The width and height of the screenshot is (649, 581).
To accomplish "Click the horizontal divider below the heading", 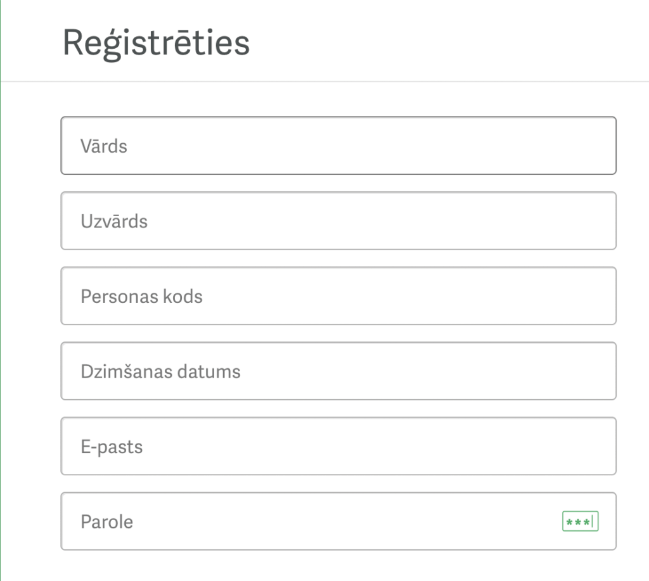I will click(324, 82).
